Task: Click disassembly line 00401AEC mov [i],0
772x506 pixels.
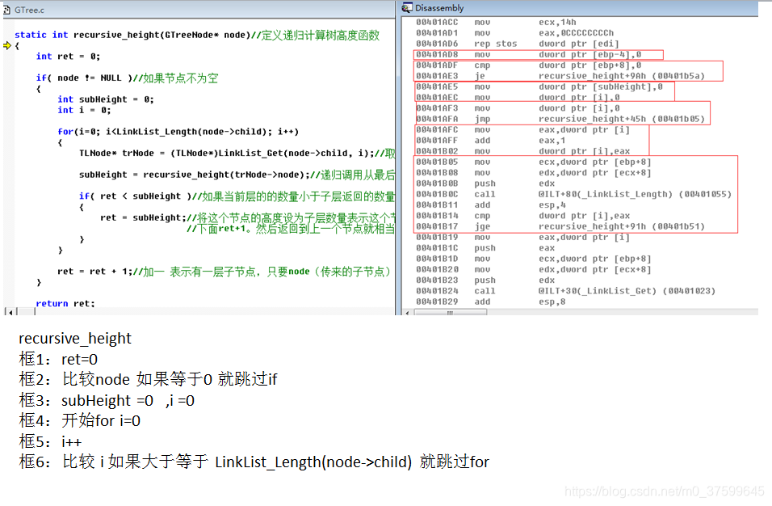Action: click(518, 98)
